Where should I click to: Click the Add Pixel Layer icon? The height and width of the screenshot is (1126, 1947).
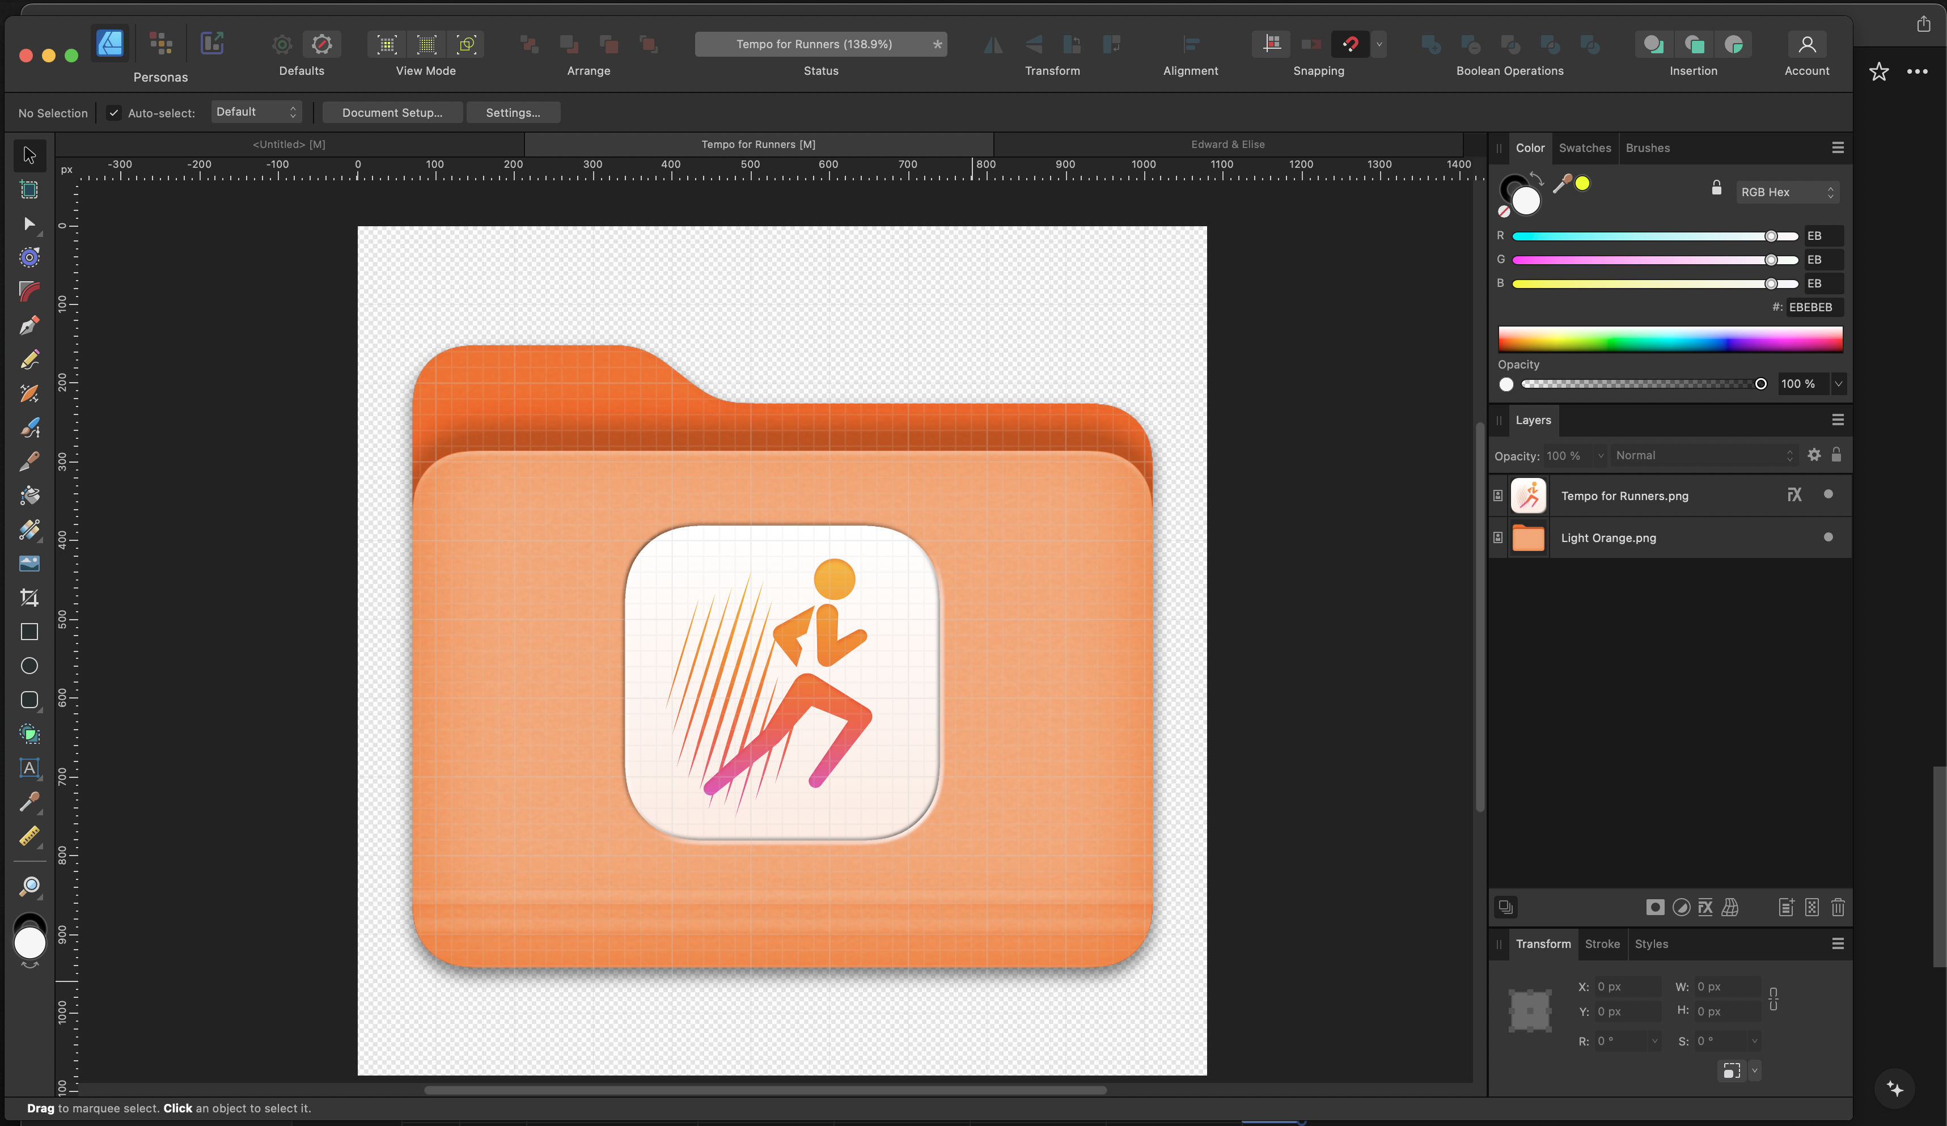point(1812,907)
